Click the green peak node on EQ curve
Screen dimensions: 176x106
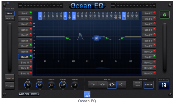(80, 34)
